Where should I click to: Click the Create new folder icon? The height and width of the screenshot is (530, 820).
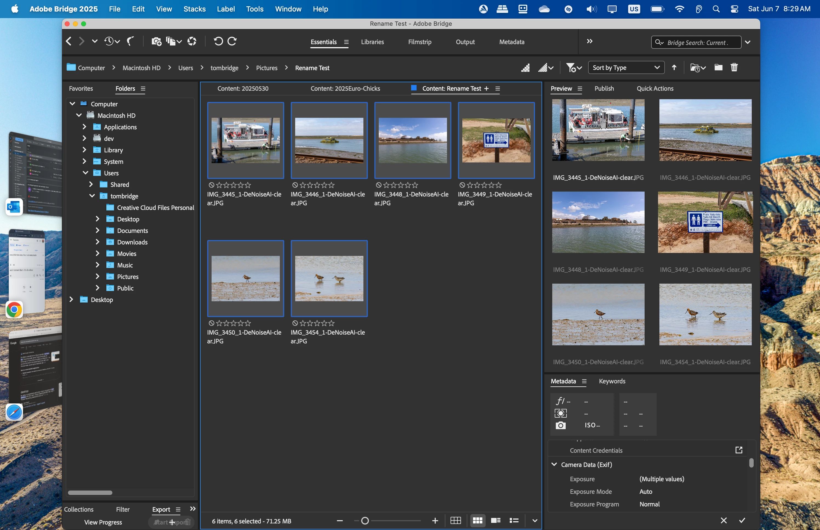click(x=718, y=67)
